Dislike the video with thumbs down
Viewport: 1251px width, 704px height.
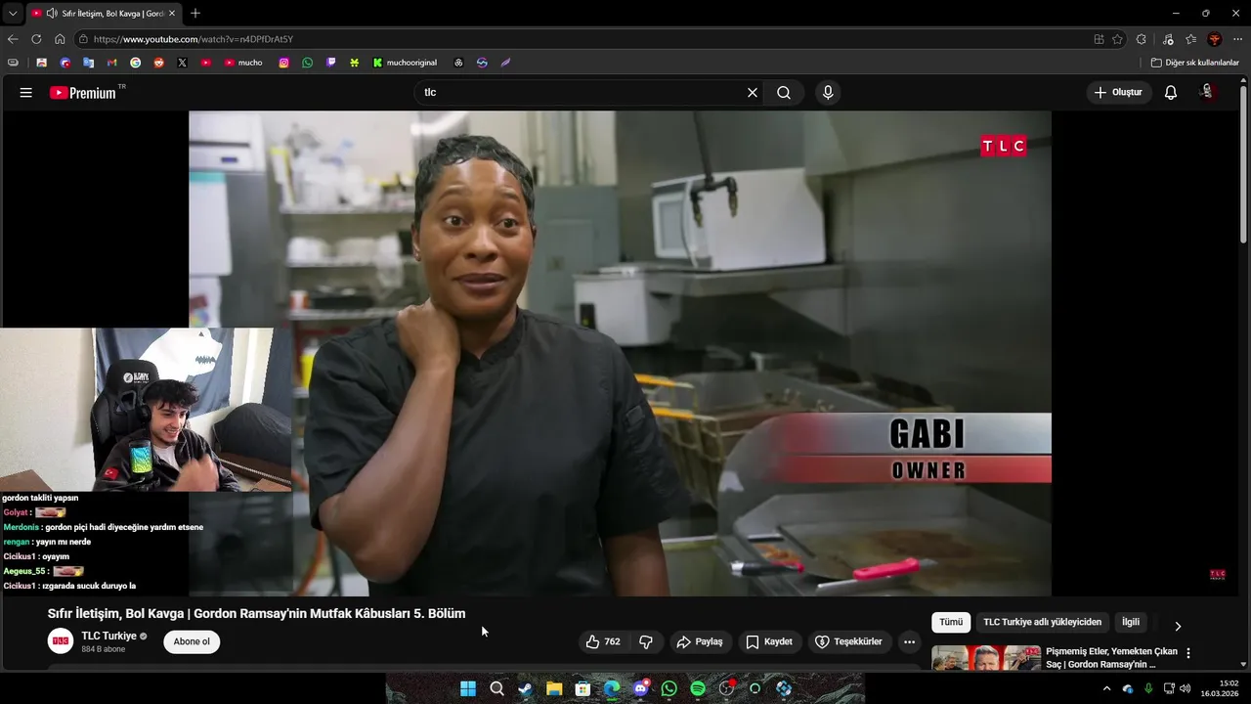coord(646,642)
